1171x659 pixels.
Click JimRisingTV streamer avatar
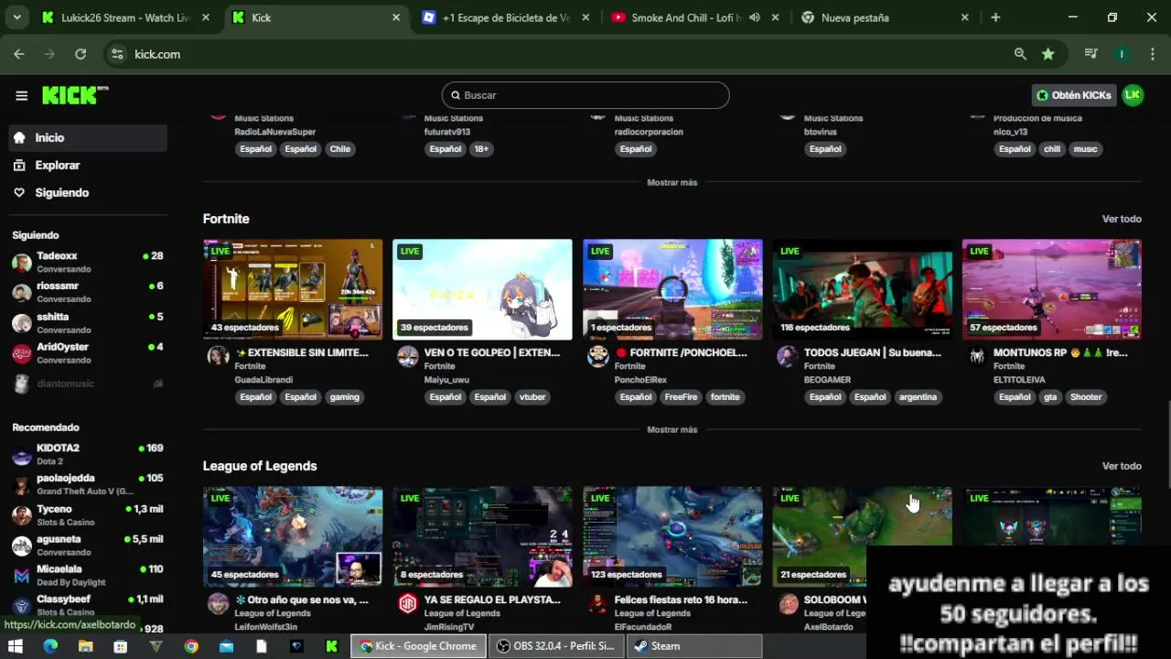coord(408,603)
